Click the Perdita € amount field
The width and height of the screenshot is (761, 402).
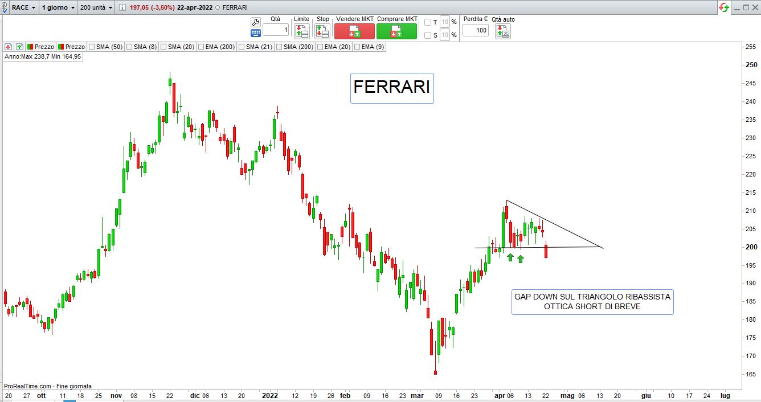[x=475, y=30]
